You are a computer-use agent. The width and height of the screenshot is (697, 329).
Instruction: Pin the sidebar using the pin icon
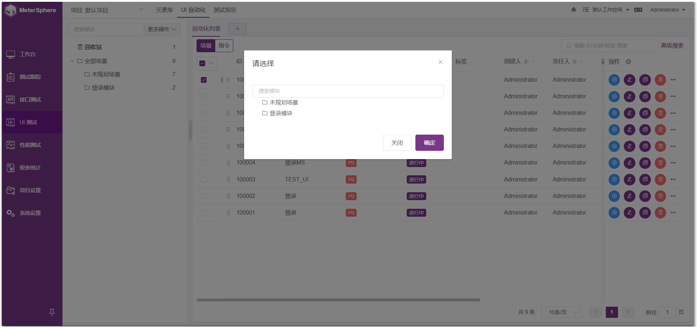click(x=52, y=312)
